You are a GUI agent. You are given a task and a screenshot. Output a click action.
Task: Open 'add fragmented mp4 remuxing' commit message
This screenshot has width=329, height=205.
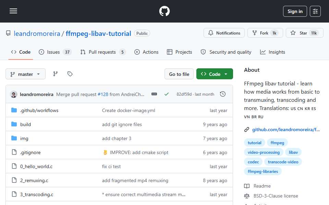(x=135, y=180)
